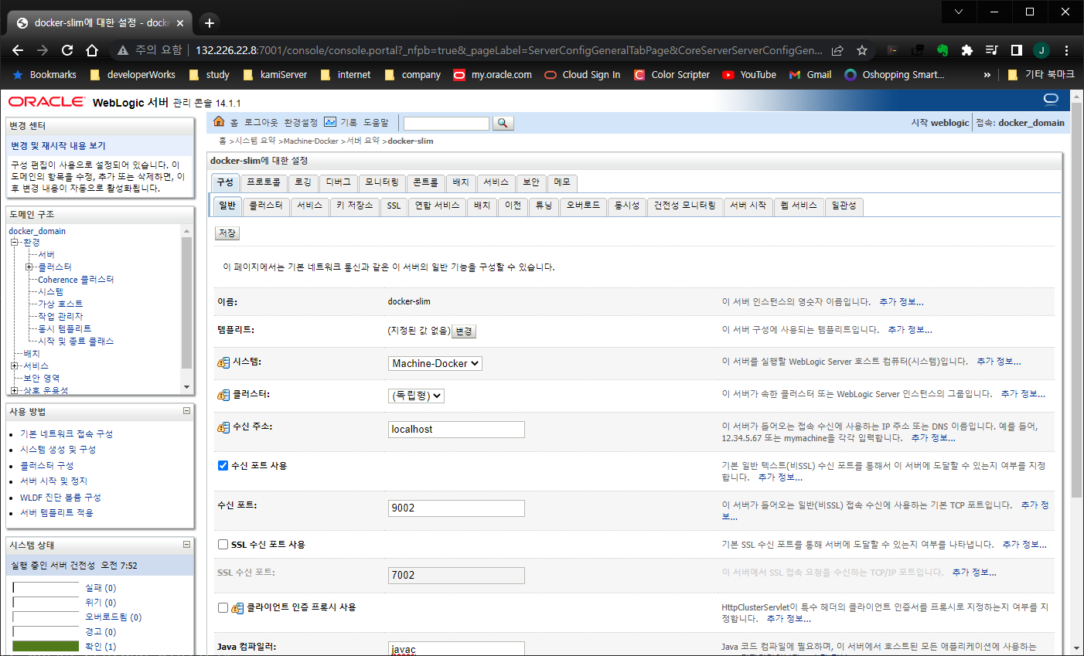Click the 수신 주소 localhost input field
1084x656 pixels.
(x=456, y=430)
